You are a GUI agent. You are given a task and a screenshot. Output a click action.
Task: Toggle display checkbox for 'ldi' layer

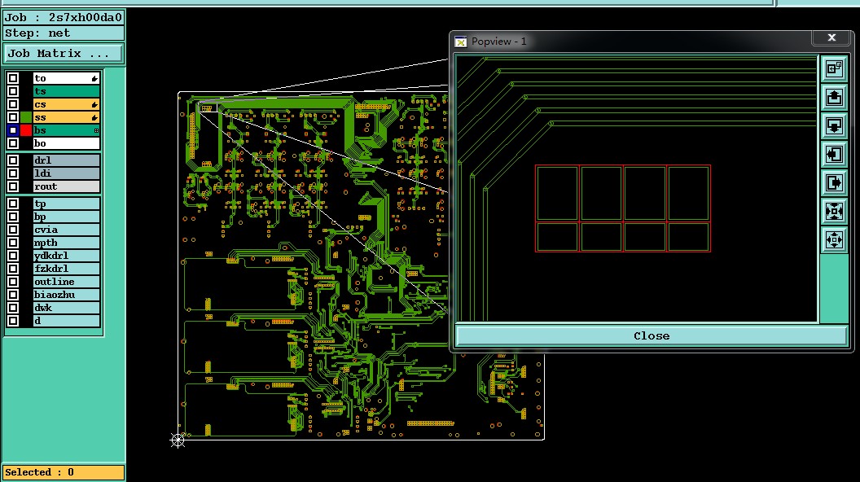(13, 173)
